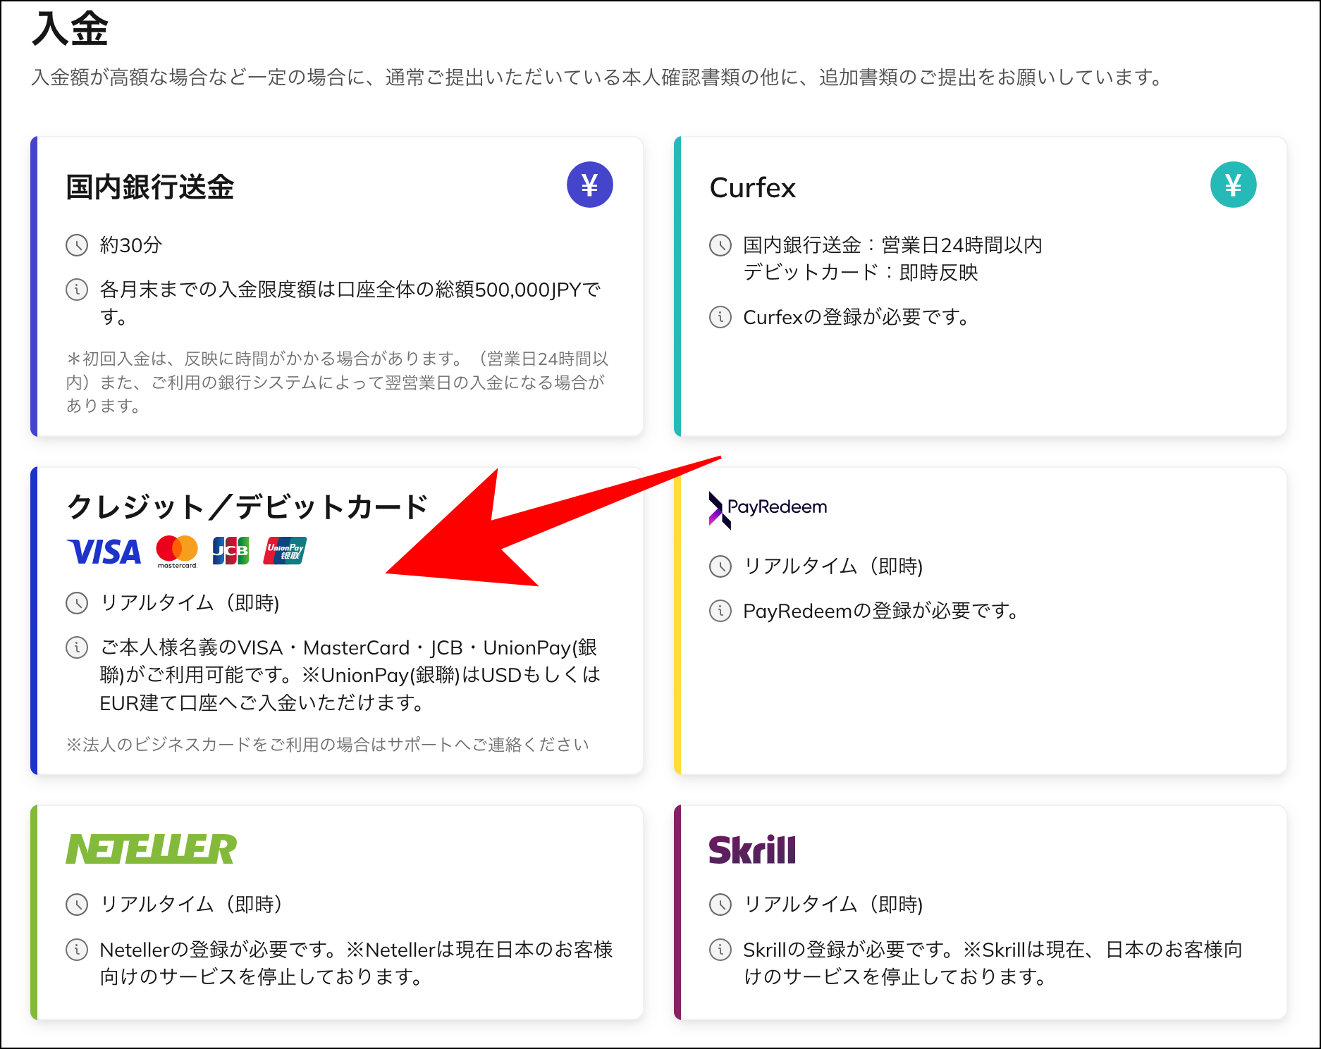This screenshot has height=1049, width=1321.
Task: Click the JCB logo
Action: click(231, 551)
